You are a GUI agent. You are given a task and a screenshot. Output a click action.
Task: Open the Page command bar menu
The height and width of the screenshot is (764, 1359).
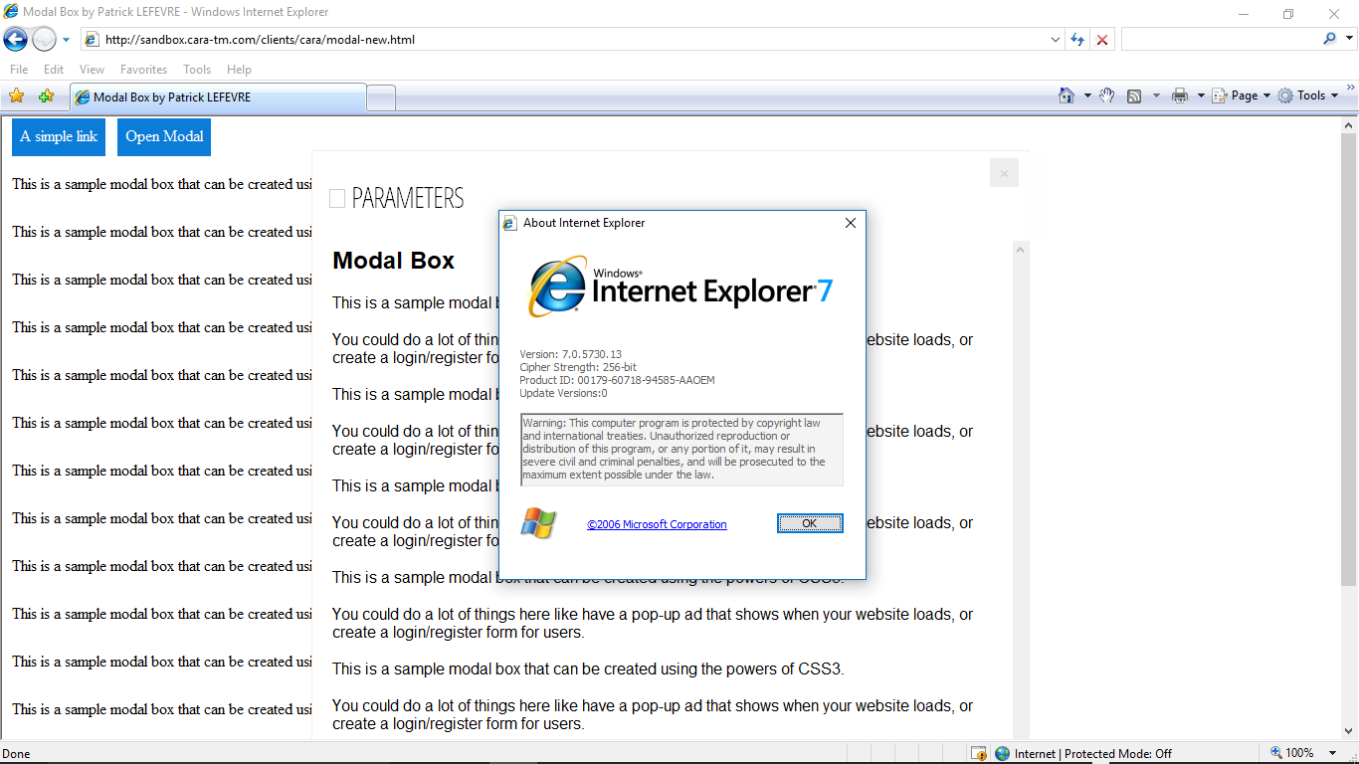(x=1242, y=95)
